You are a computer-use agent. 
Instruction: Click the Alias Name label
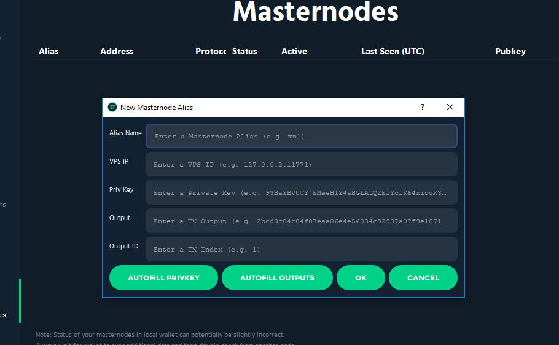(125, 133)
